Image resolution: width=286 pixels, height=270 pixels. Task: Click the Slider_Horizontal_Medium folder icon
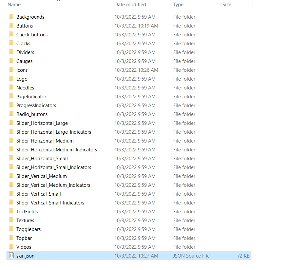click(11, 141)
